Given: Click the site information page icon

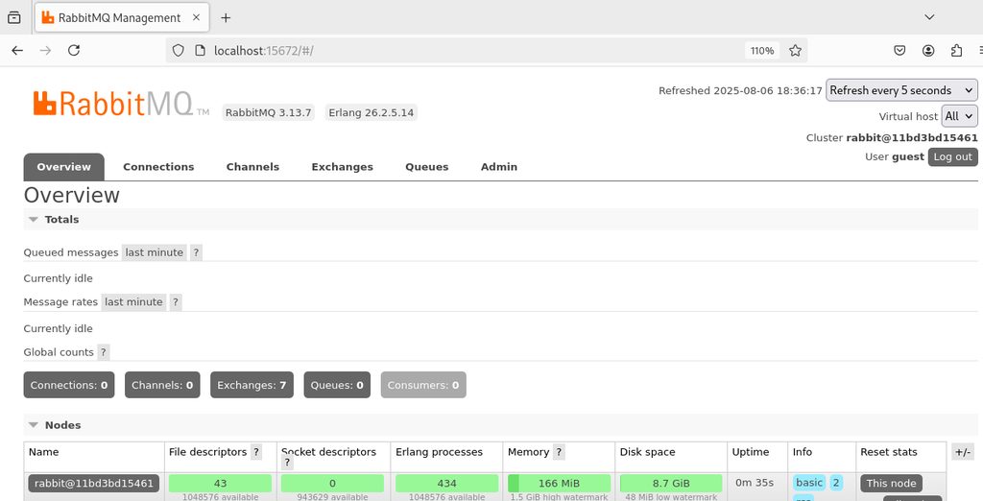Looking at the screenshot, I should pos(200,51).
